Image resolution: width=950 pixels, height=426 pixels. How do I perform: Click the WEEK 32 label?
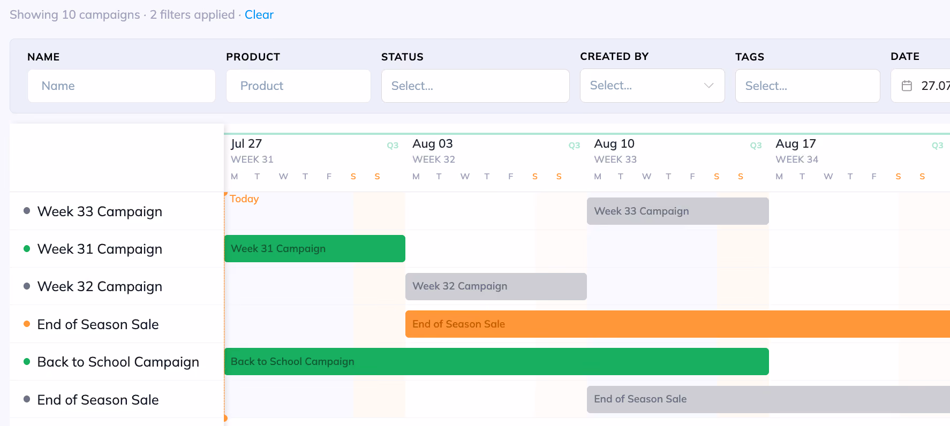(434, 159)
